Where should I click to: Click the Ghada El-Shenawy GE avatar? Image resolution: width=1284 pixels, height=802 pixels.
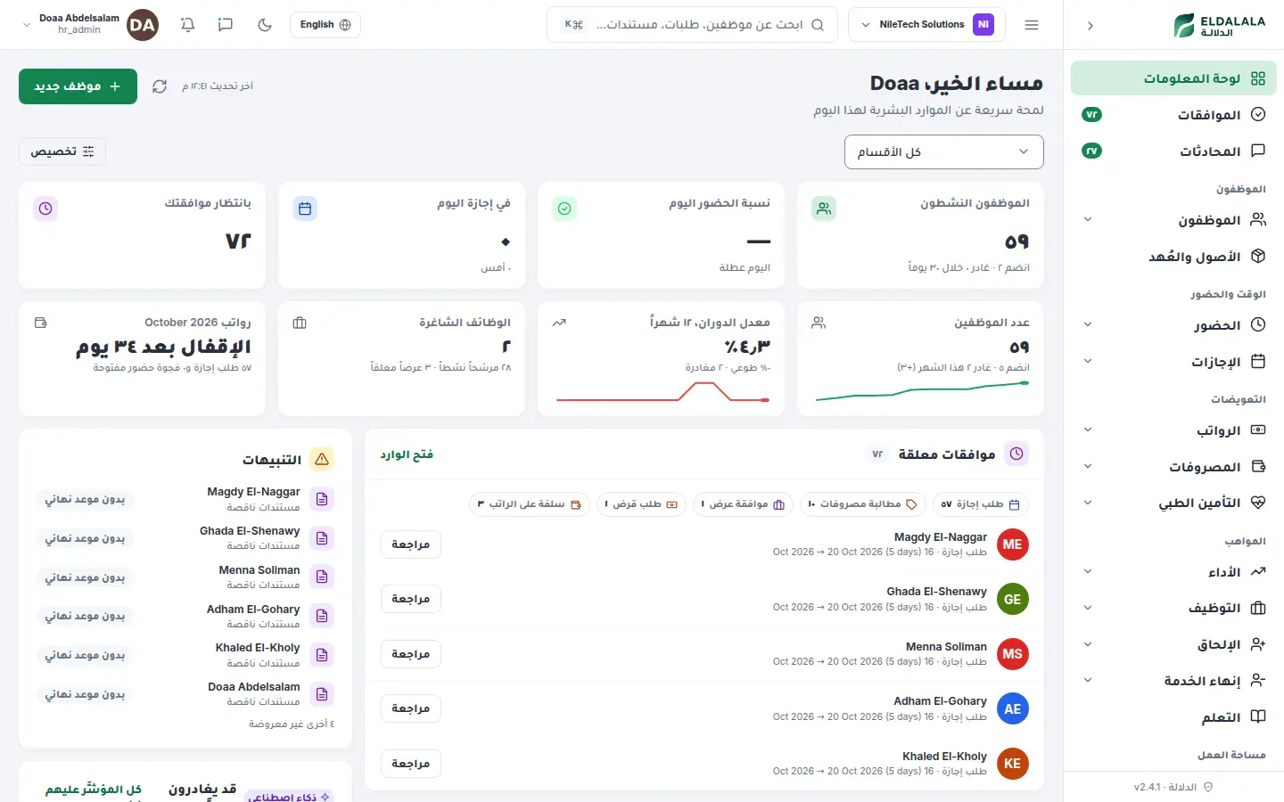coord(1012,599)
